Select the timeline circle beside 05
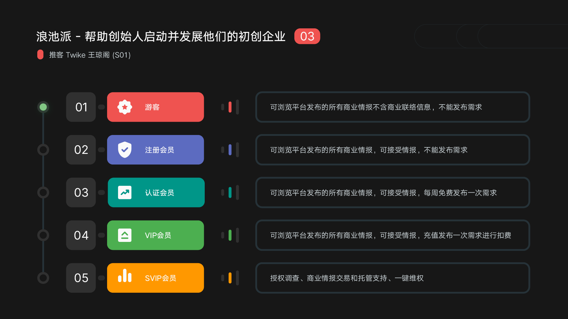Screen dimensions: 568x319 pos(43,278)
